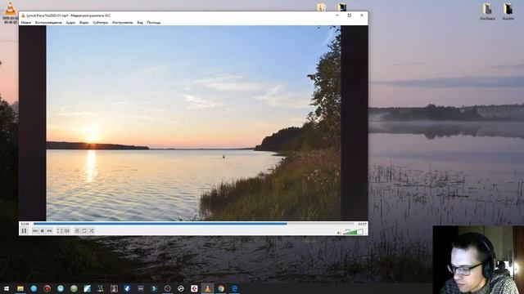Open the Windows Start menu
The image size is (524, 294).
point(7,288)
